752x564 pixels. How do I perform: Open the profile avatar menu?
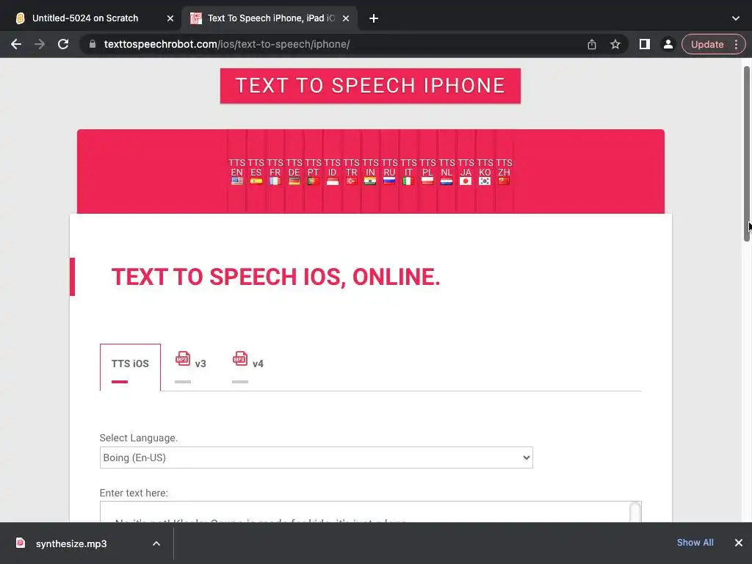point(668,44)
